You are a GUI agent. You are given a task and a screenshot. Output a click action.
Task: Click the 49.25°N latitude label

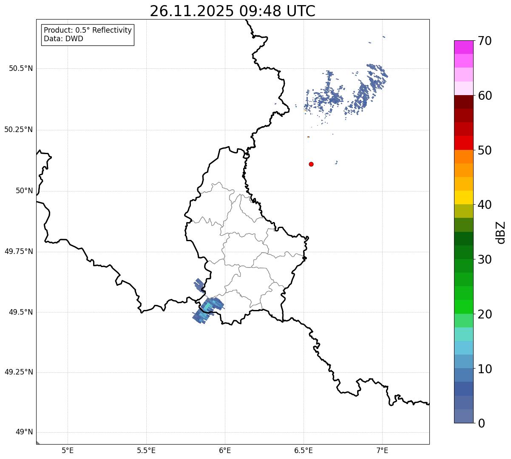pyautogui.click(x=18, y=372)
